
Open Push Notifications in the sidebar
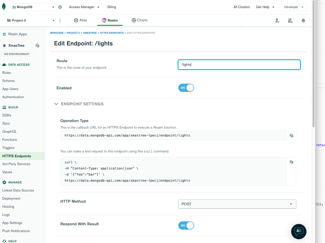pos(16,231)
